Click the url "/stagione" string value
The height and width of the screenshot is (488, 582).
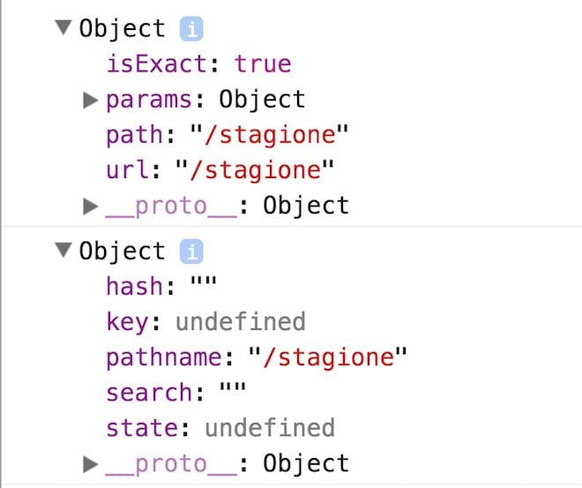tap(249, 170)
